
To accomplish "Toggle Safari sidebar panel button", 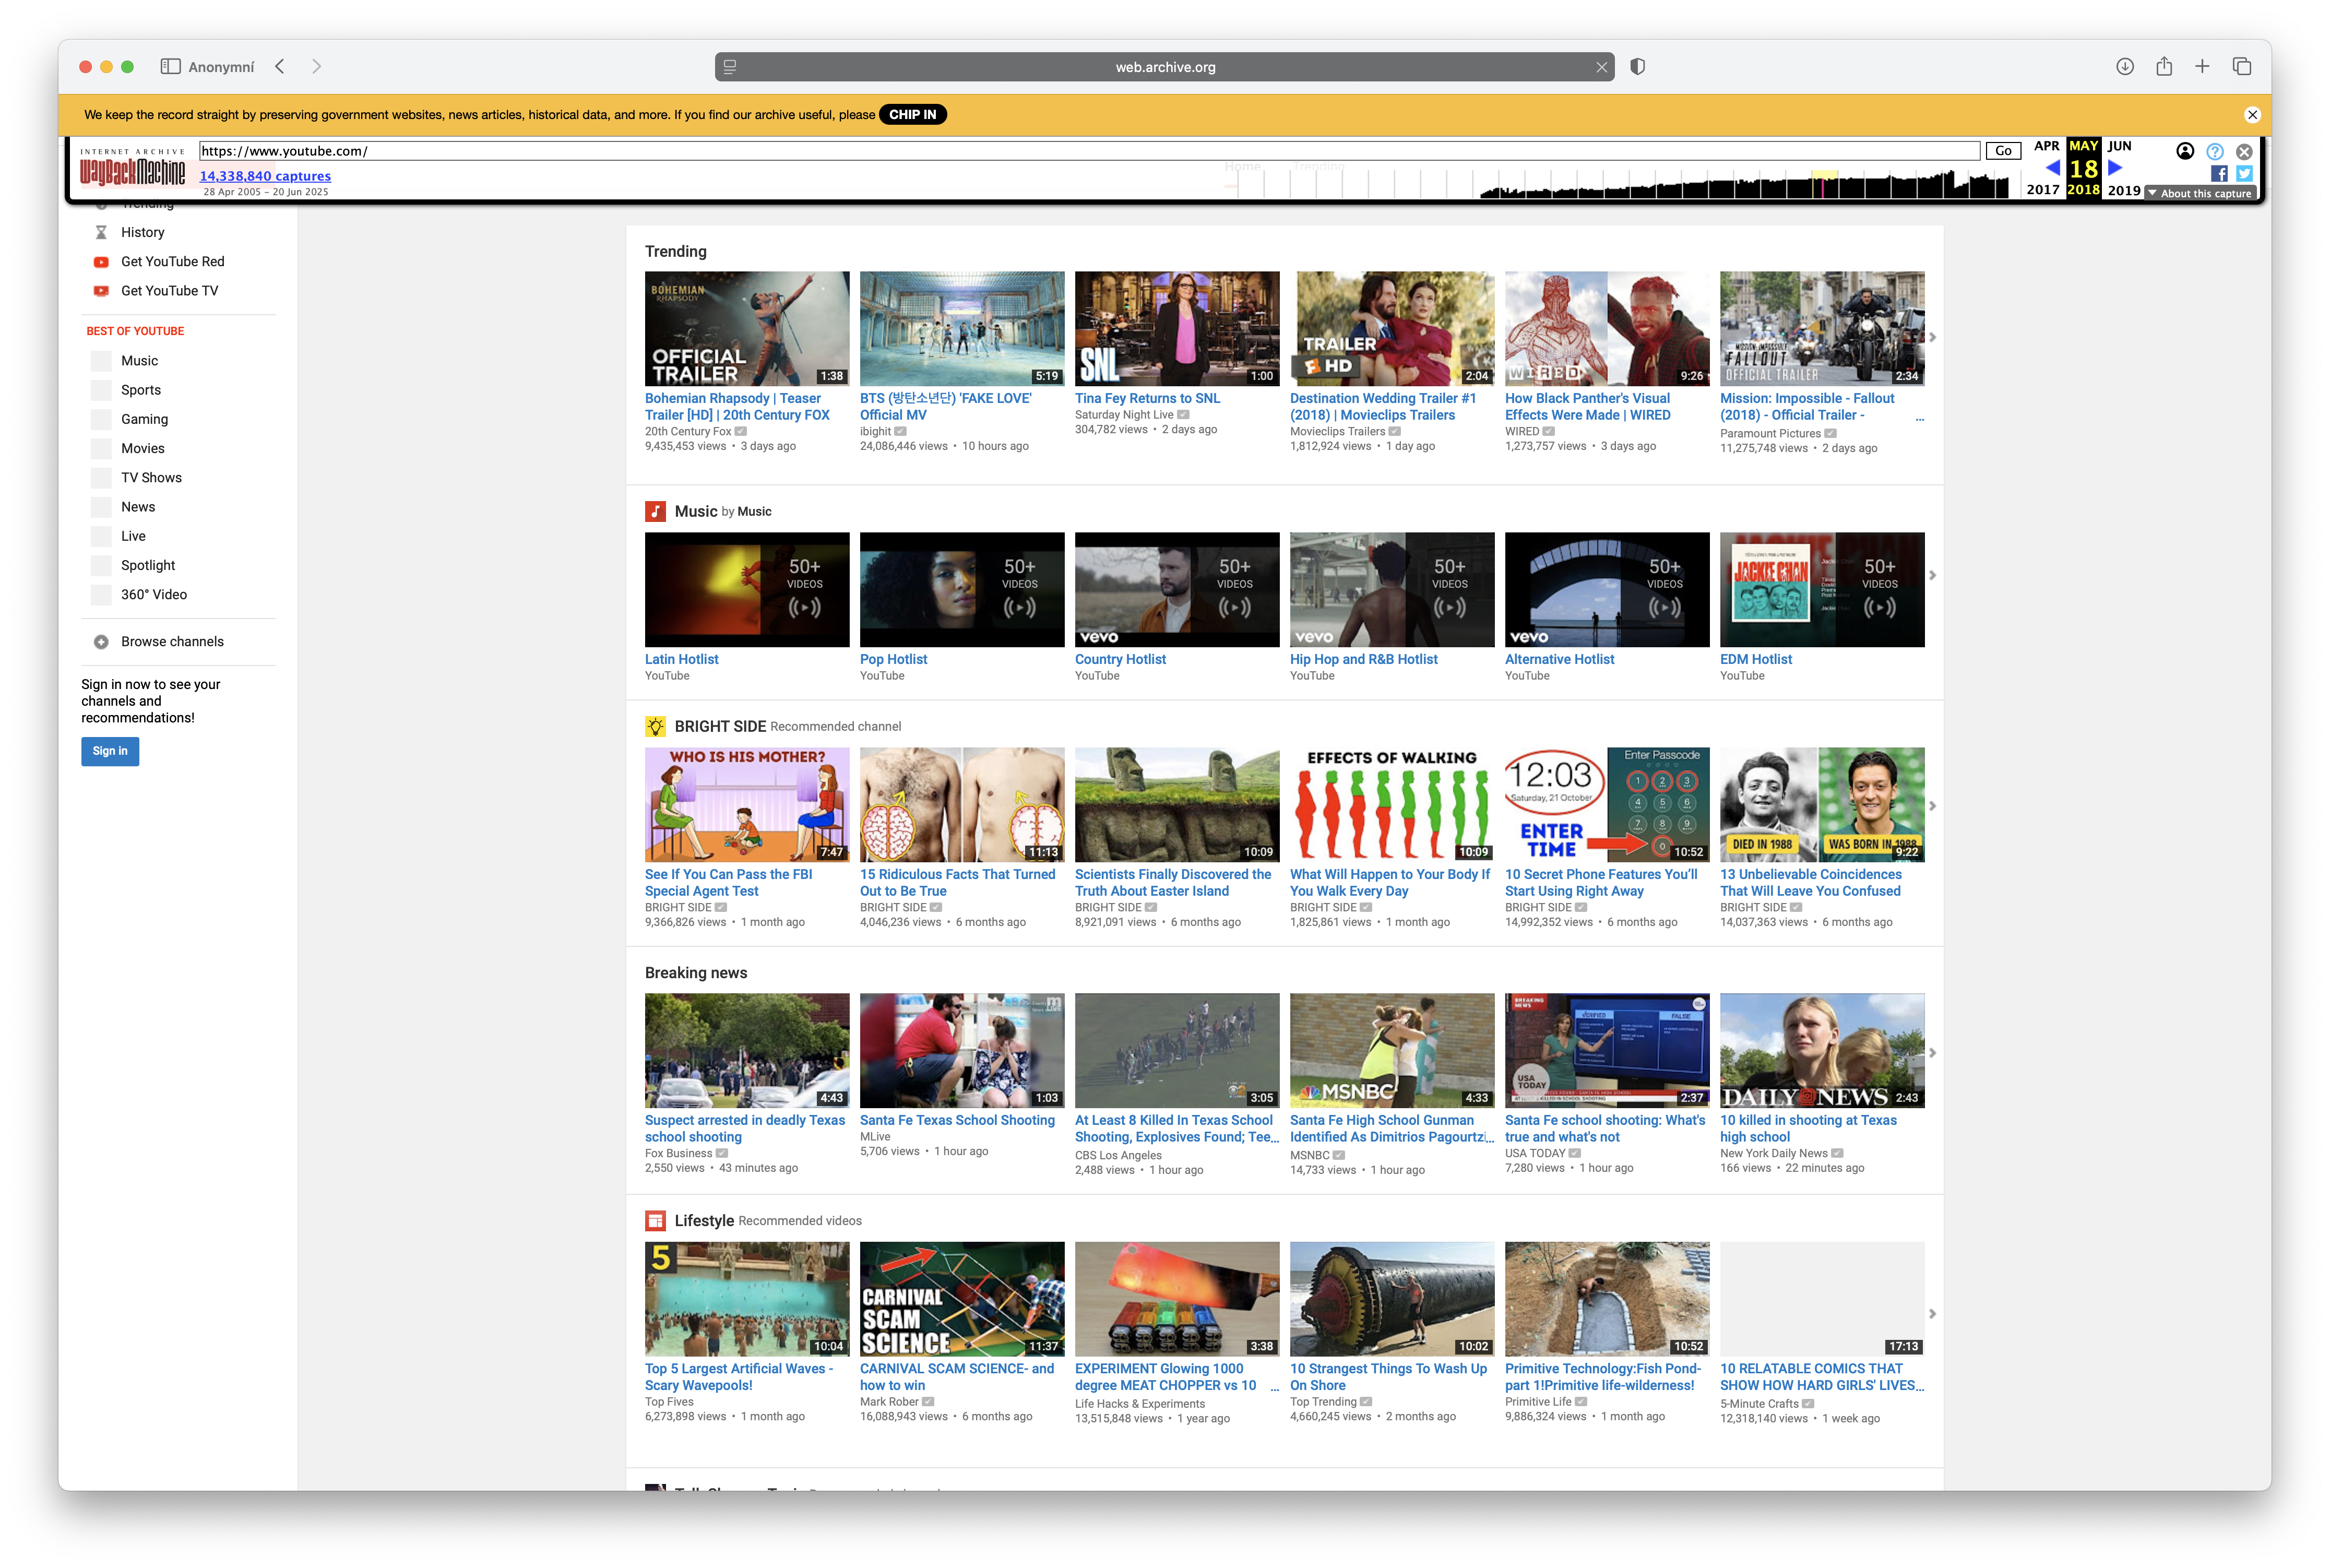I will [170, 67].
